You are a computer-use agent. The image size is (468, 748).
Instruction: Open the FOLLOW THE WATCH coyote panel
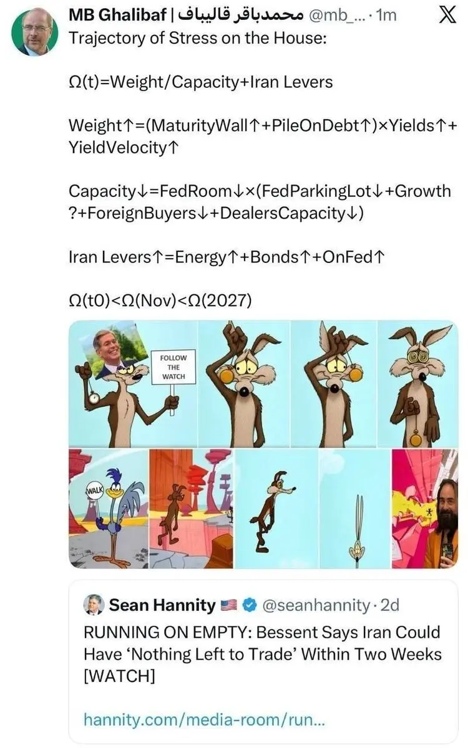133,384
